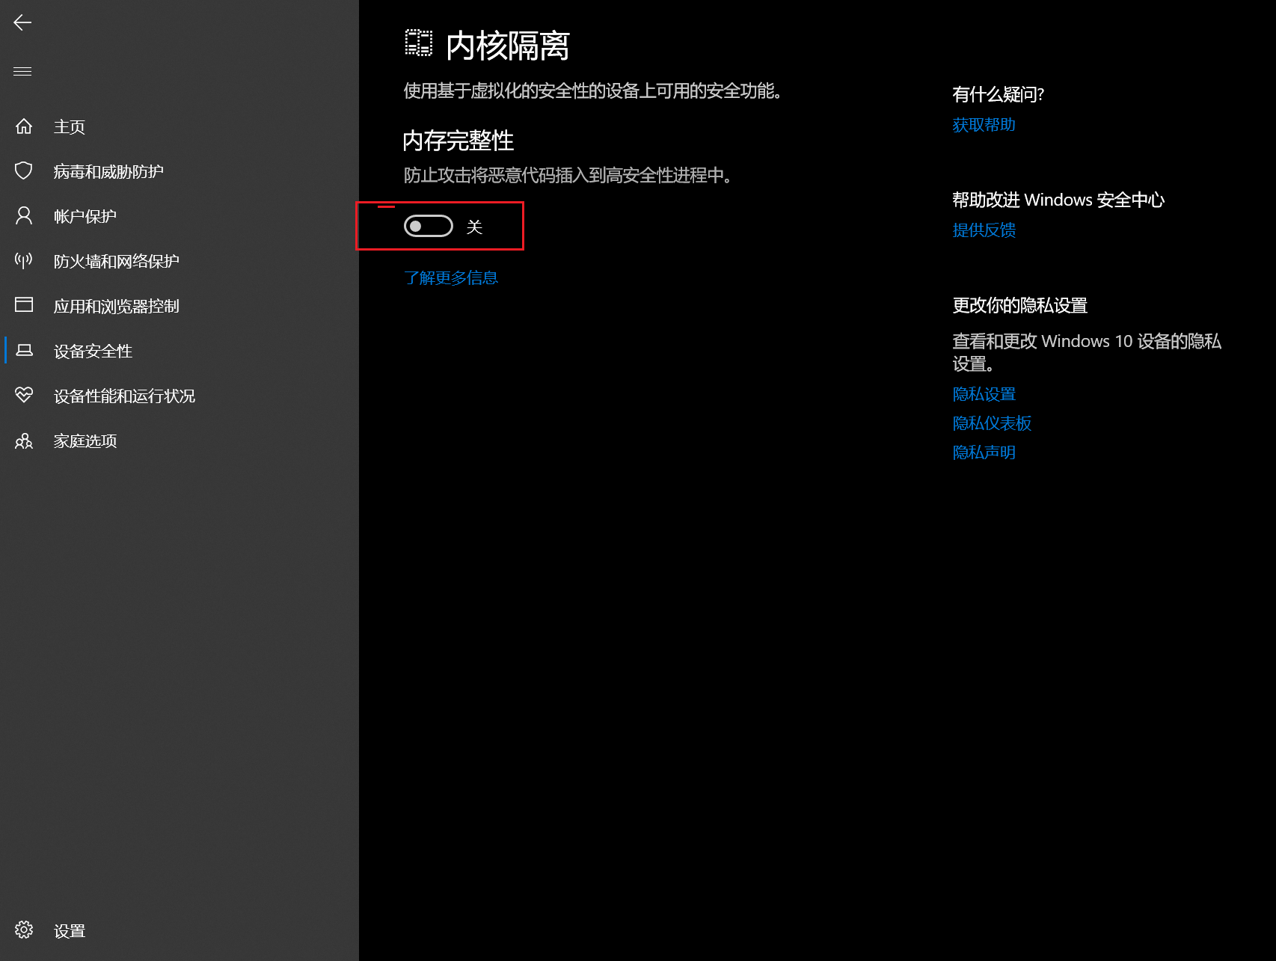This screenshot has width=1276, height=961.
Task: Click 提供反馈 to give feedback
Action: point(983,230)
